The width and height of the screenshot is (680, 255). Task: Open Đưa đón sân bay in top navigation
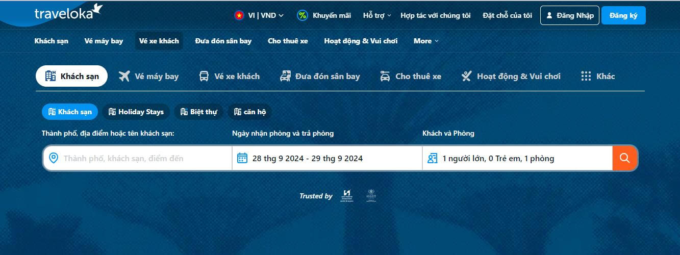[223, 41]
